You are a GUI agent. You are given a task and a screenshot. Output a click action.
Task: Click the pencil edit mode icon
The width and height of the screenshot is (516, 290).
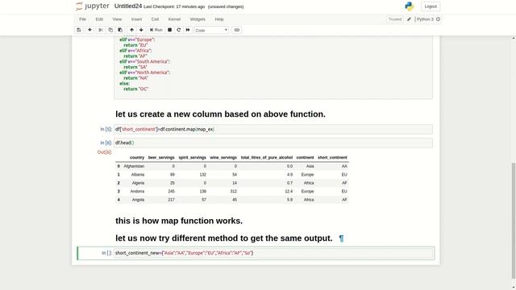coord(409,19)
